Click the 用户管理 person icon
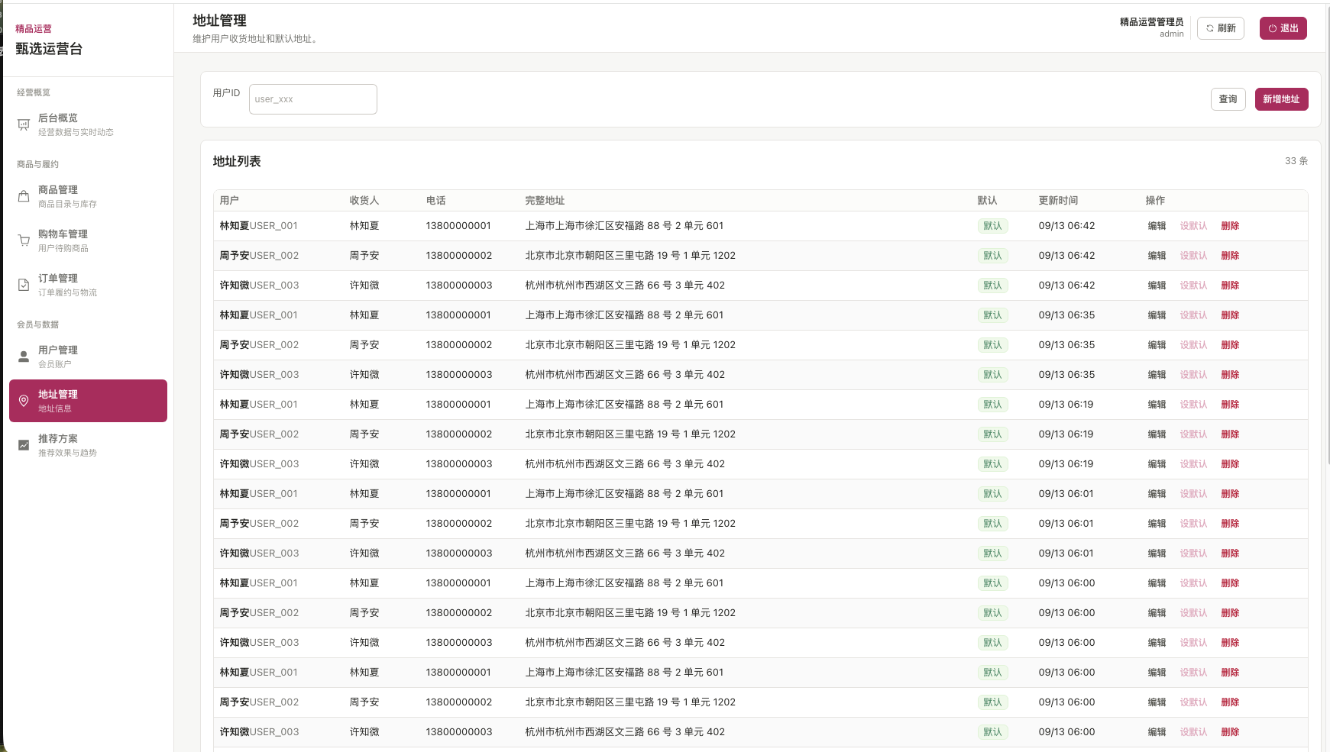Viewport: 1330px width, 752px height. coord(24,357)
